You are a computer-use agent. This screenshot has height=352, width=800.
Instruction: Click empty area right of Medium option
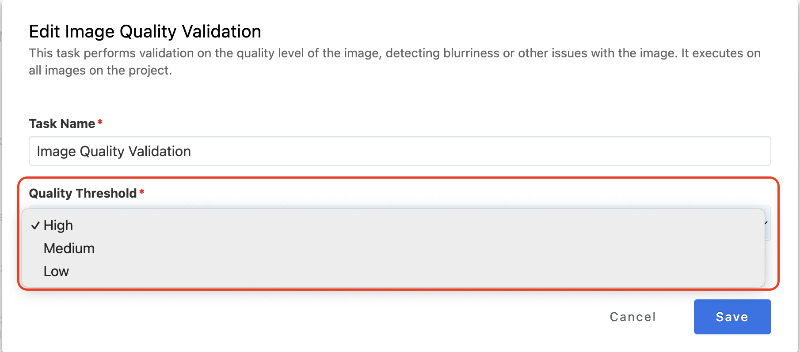(398, 248)
